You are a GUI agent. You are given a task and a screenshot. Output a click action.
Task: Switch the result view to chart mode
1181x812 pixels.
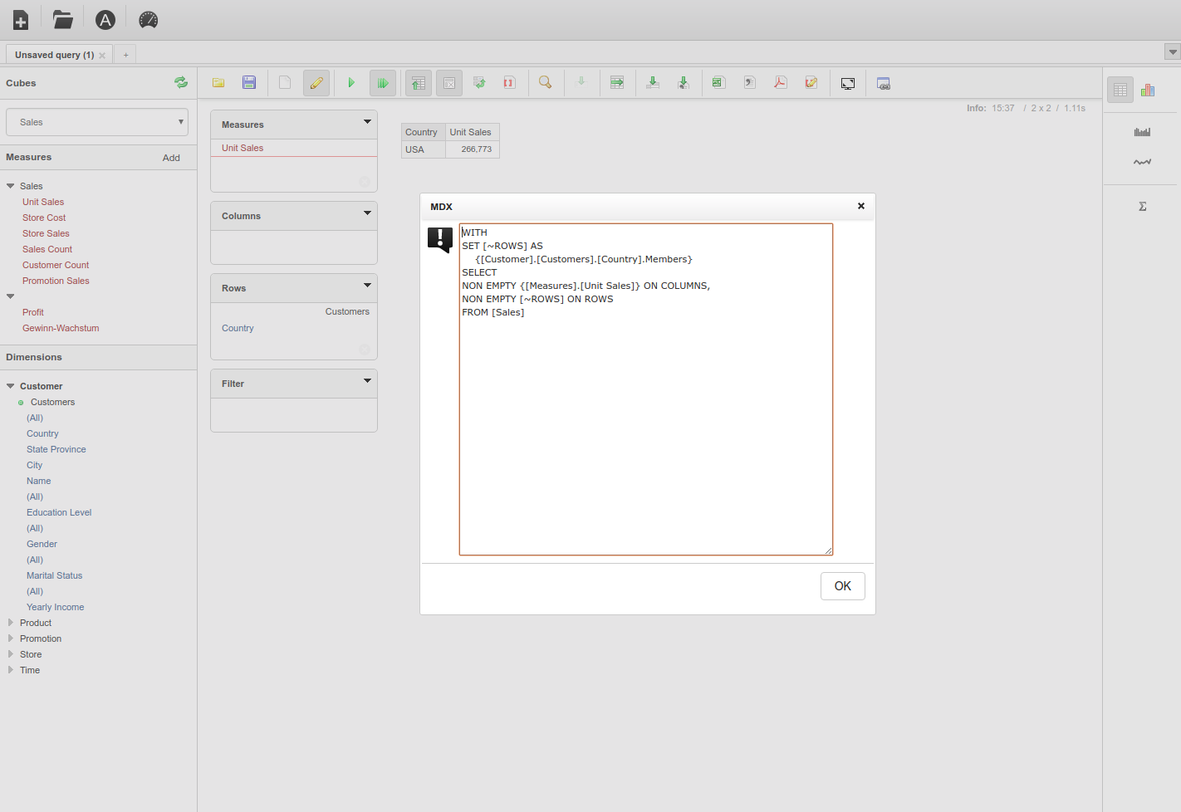(1148, 89)
